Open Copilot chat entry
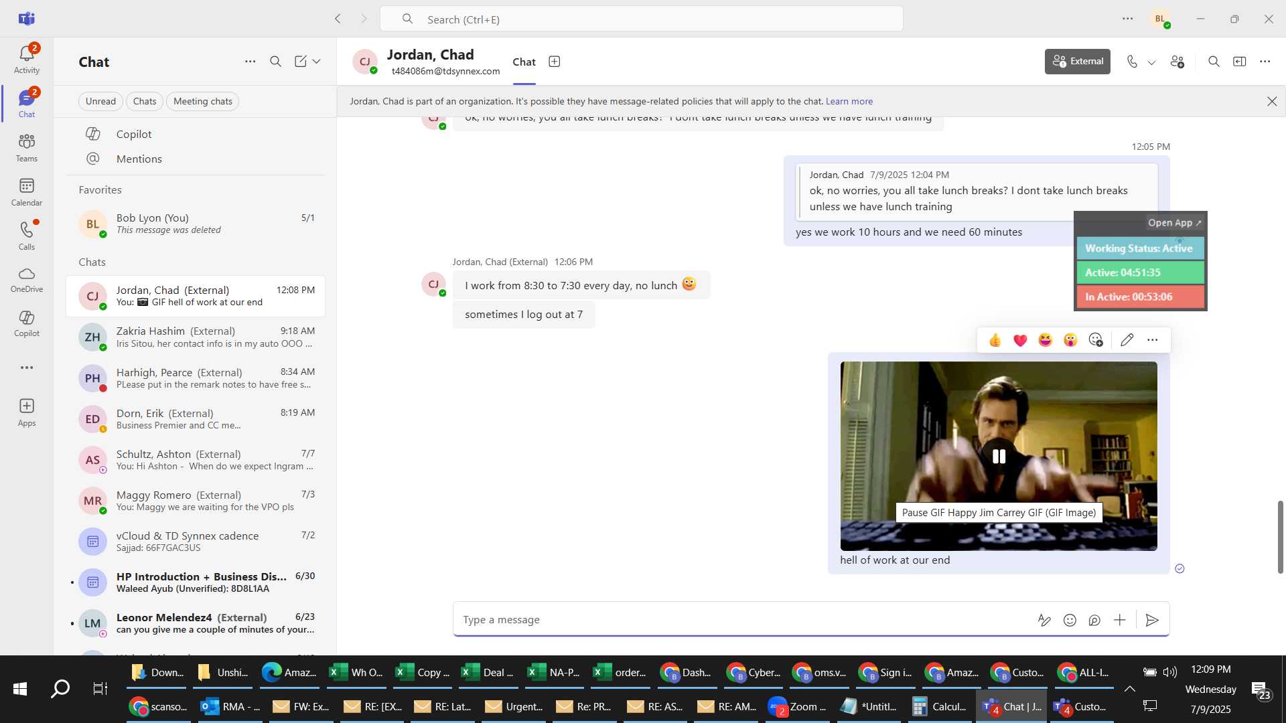 (196, 134)
